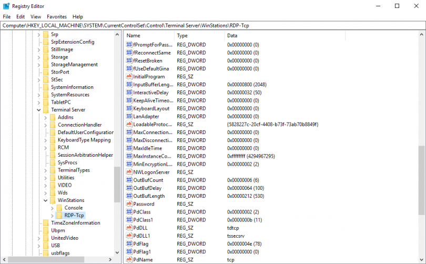Select the OutBufLength value name
This screenshot has width=426, height=264.
pyautogui.click(x=149, y=196)
